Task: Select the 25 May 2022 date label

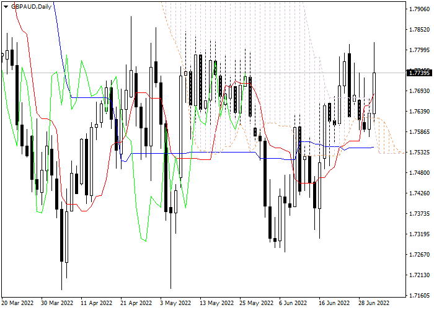Action: [257, 303]
